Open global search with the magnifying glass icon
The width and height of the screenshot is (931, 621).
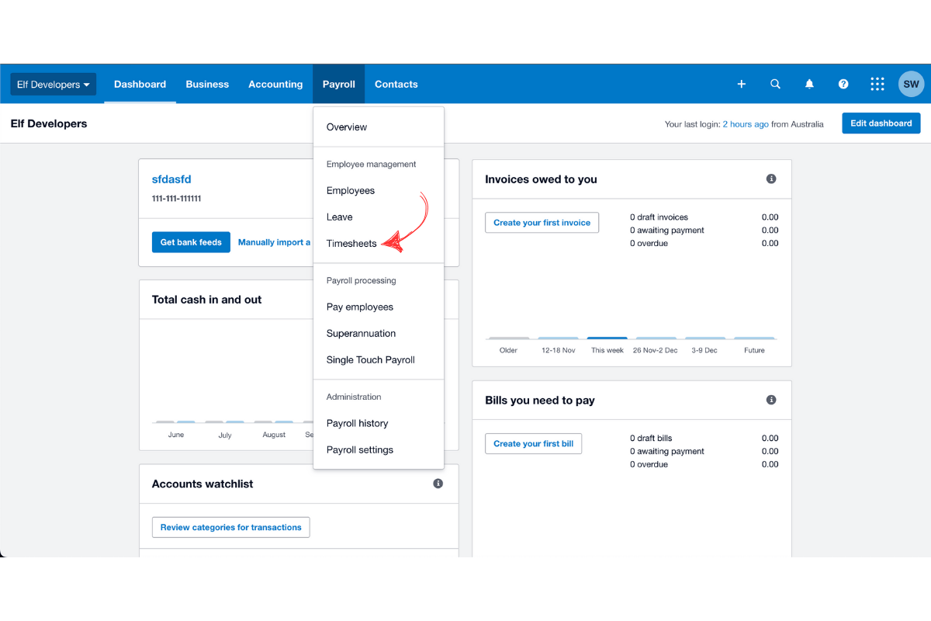click(x=775, y=84)
